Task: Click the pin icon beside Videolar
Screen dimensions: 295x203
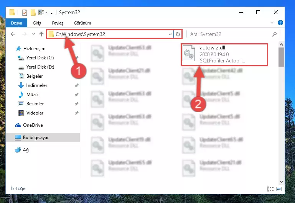Action: (76, 113)
